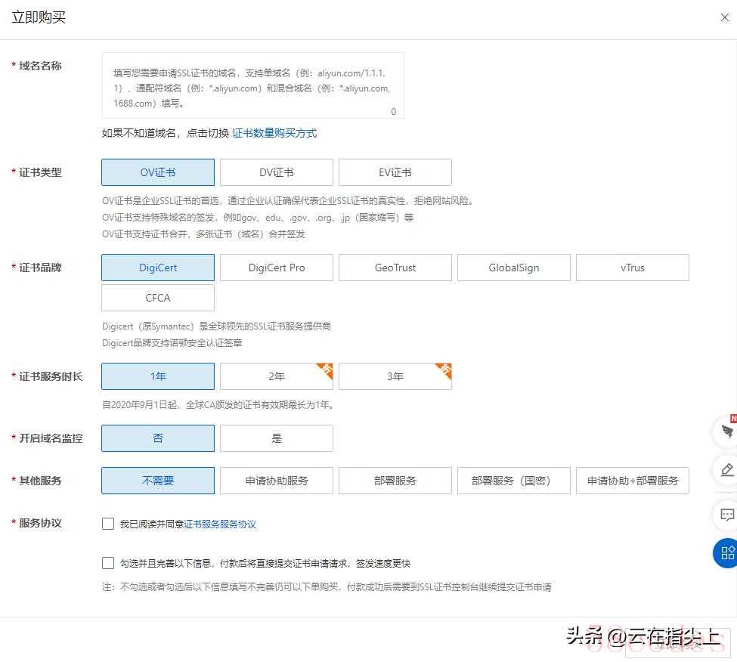The height and width of the screenshot is (662, 737).
Task: Close the 立即购买 purchase dialog
Action: (x=723, y=18)
